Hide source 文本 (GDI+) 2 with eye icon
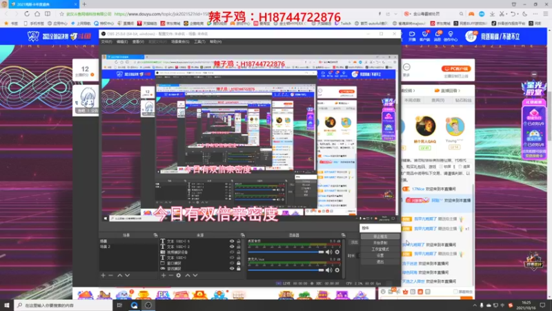 click(x=232, y=247)
